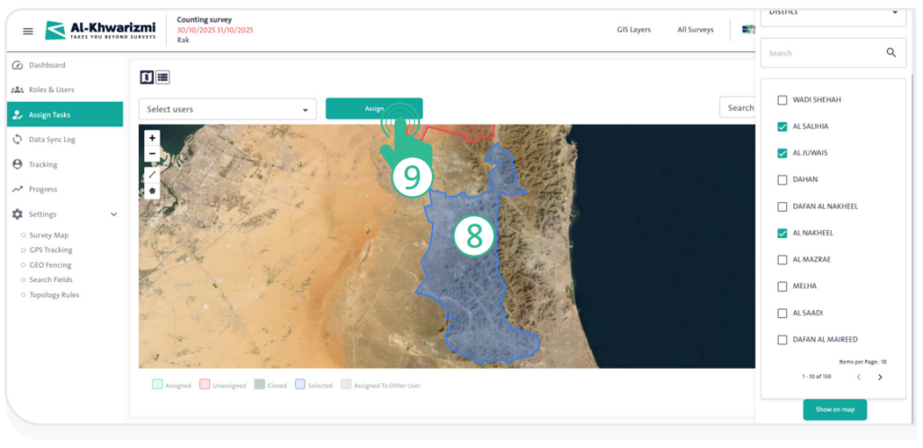
Task: Zoom out on the map
Action: 151,154
